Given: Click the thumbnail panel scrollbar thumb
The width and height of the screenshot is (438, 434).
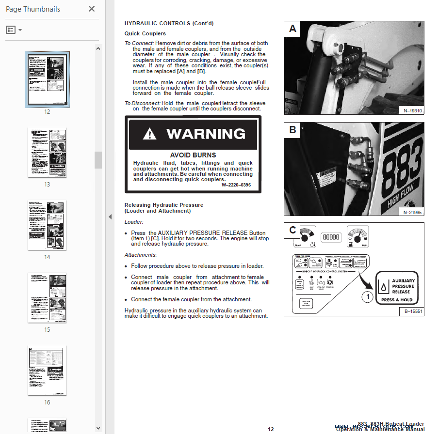Looking at the screenshot, I should click(98, 160).
